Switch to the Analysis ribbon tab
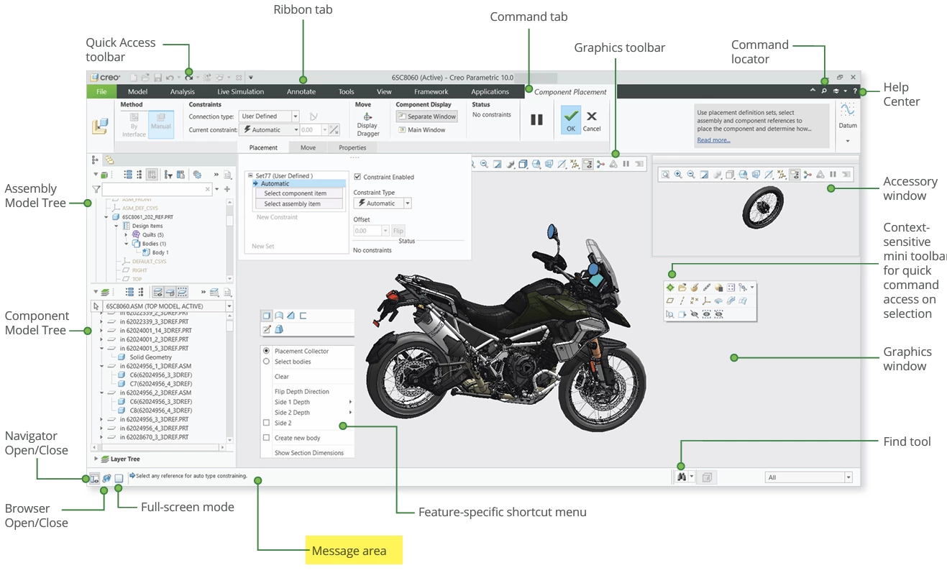The image size is (947, 573). click(183, 91)
